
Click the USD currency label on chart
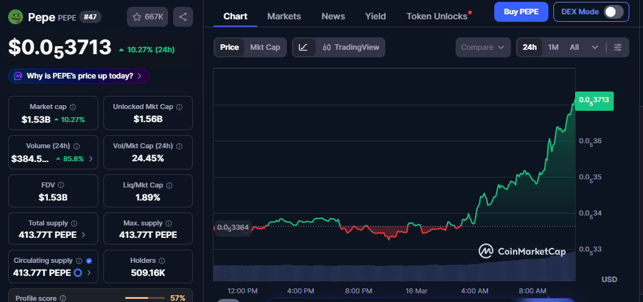tap(609, 280)
